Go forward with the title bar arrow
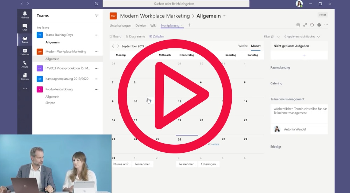This screenshot has height=193, width=350. pyautogui.click(x=28, y=4)
